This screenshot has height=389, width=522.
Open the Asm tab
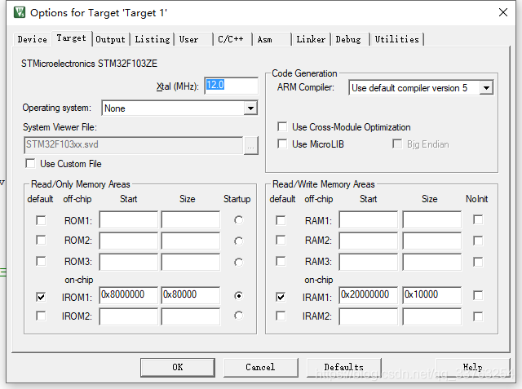point(272,39)
